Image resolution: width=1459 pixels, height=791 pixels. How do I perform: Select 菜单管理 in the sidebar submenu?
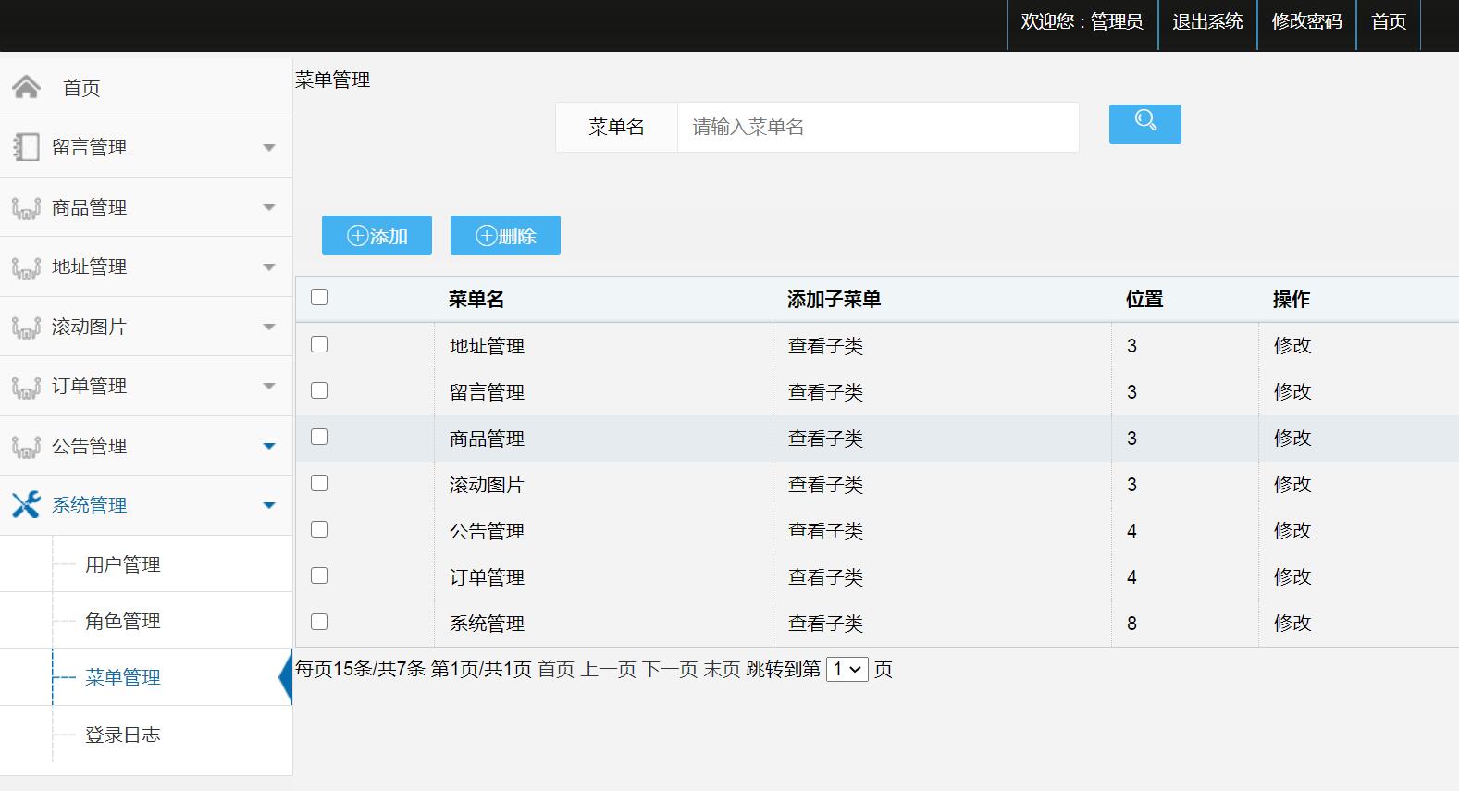[123, 677]
